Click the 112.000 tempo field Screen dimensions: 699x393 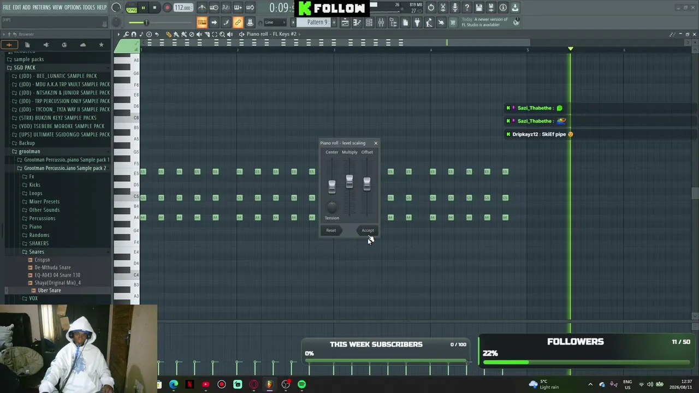click(x=183, y=8)
